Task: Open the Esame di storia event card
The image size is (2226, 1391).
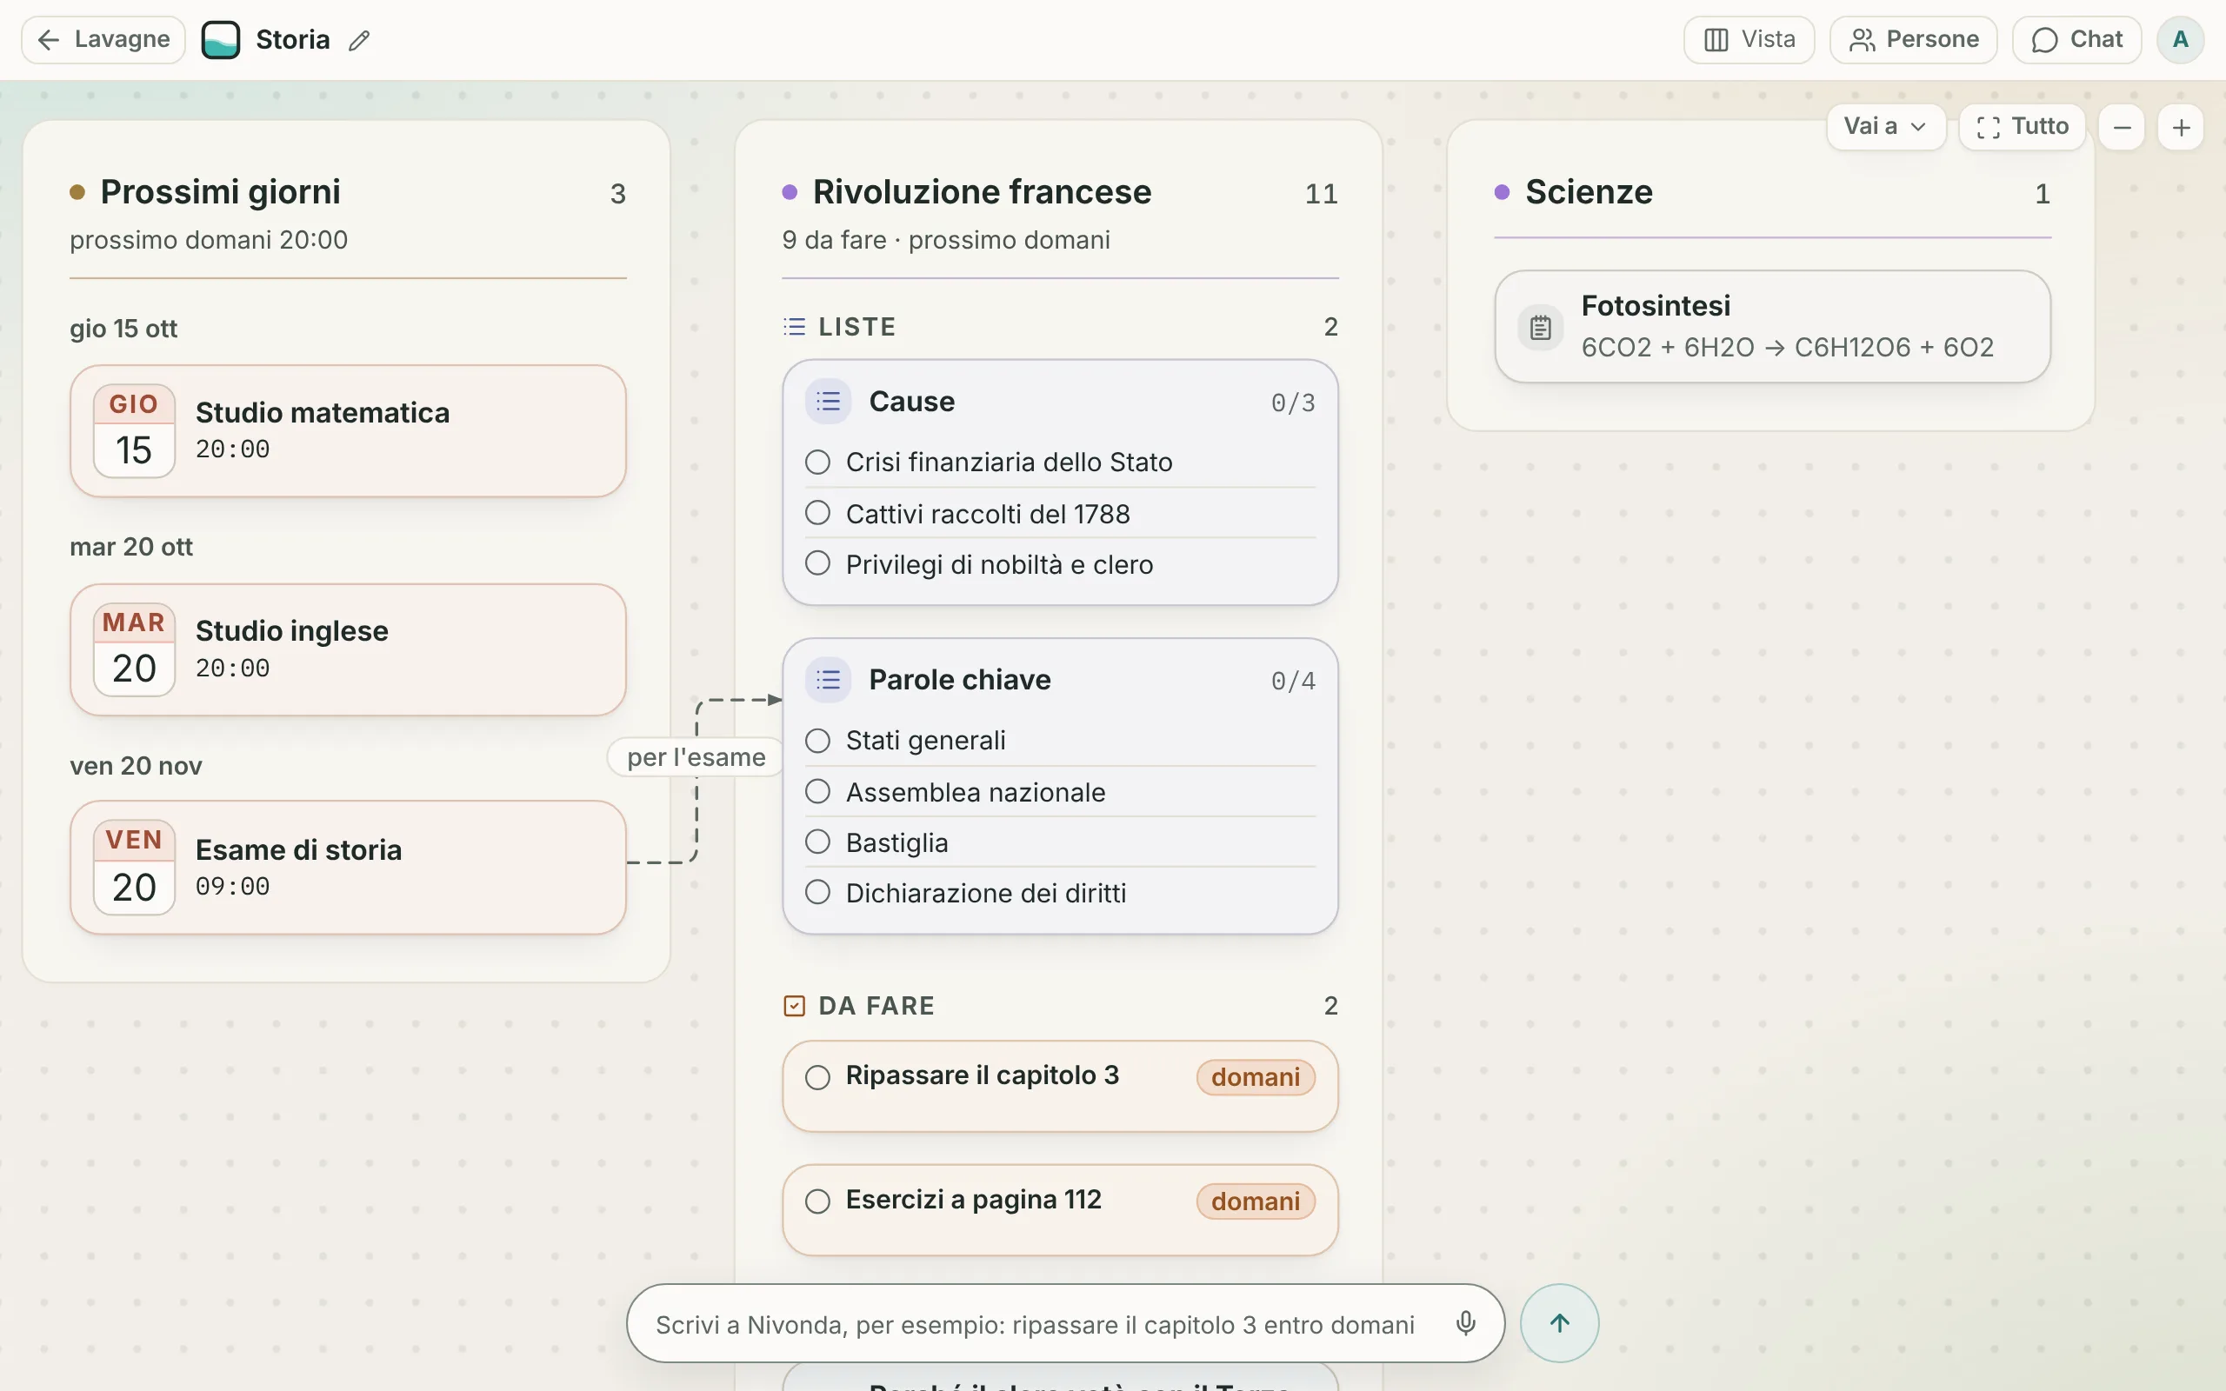Action: [348, 868]
